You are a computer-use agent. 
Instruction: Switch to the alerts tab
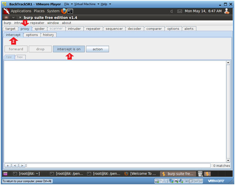point(189,29)
